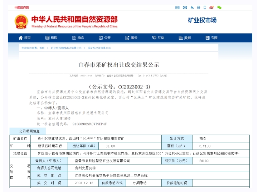Open the Weibo social icon
258x192 pixels.
(211, 7)
